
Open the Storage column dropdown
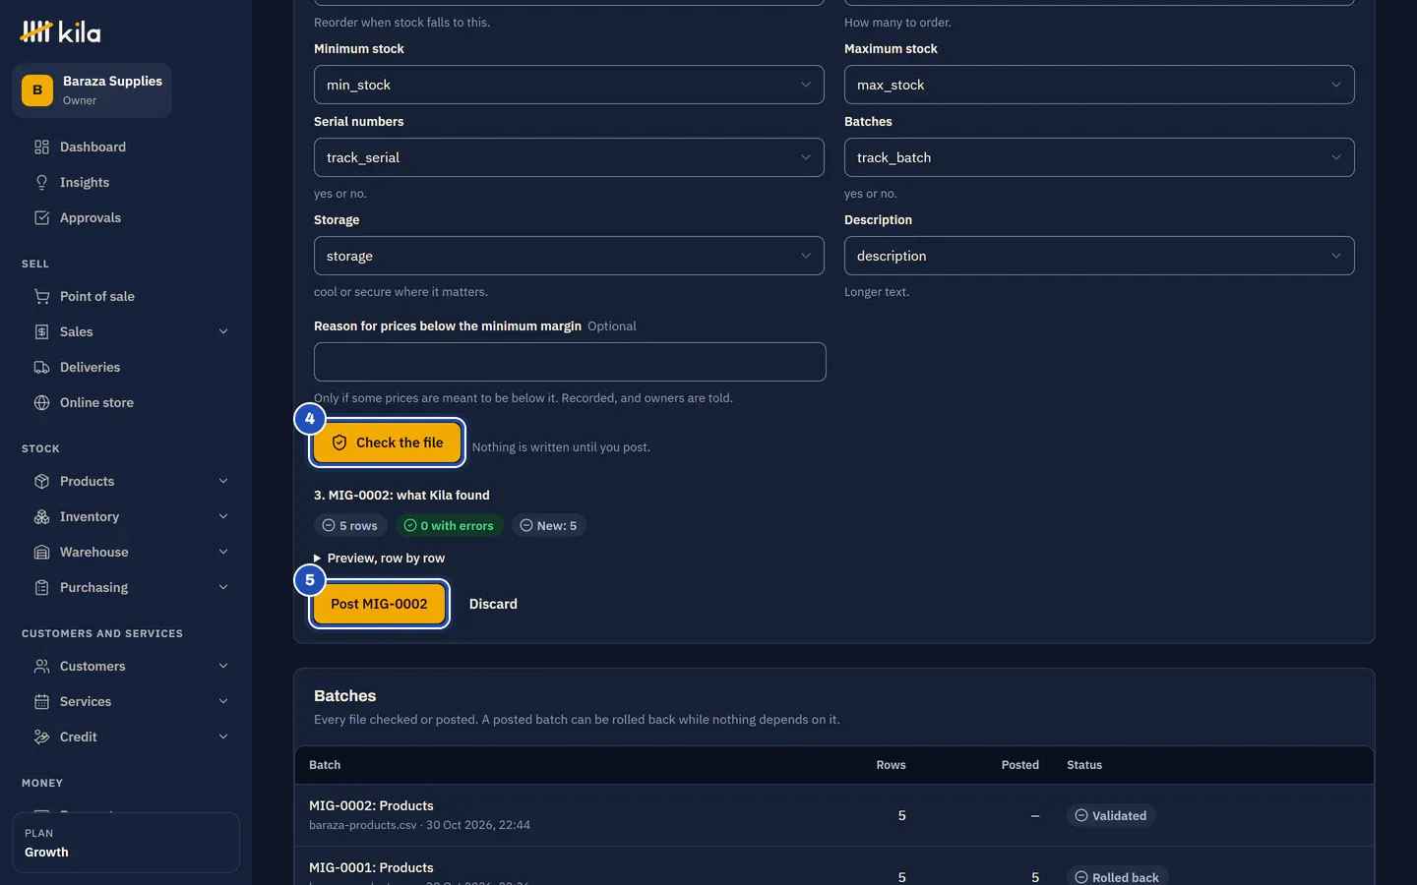click(x=569, y=256)
